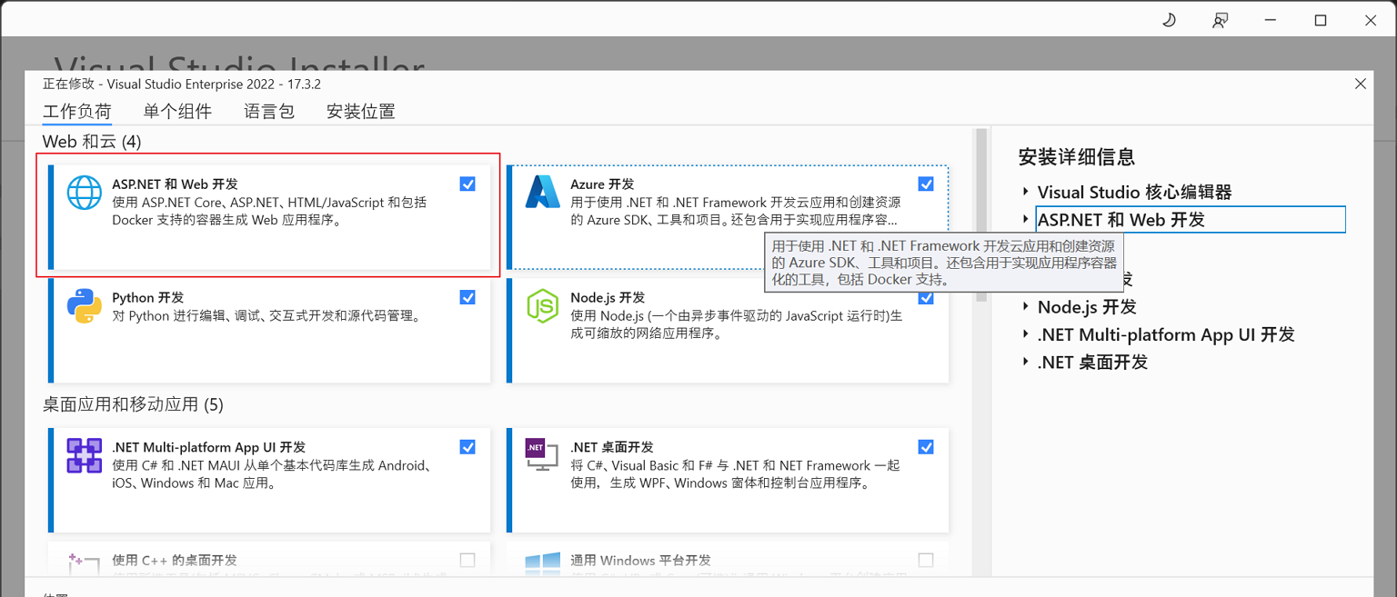Click the Node.js workload icon
The image size is (1397, 597).
point(543,306)
